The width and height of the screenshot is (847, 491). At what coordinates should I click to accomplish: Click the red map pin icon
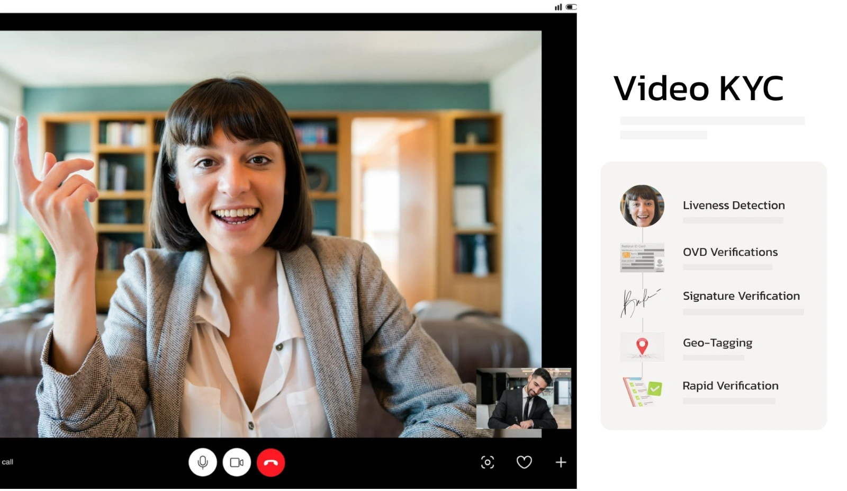tap(642, 346)
